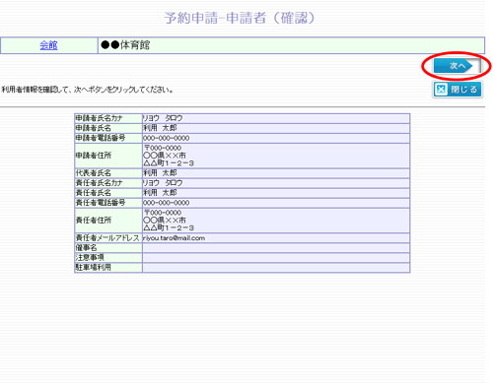Click the 責任者氏名カナ label cell
This screenshot has width=493, height=384.
click(108, 183)
